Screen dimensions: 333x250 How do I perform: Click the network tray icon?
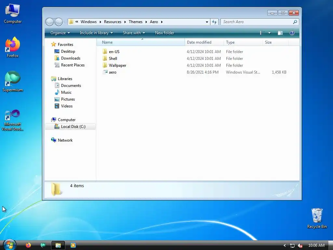pyautogui.click(x=292, y=245)
